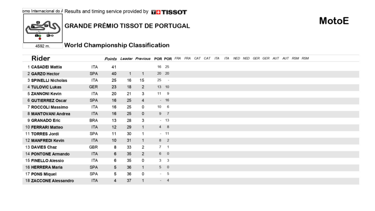
Task: Open the circuit track map thumbnail
Action: (43, 29)
